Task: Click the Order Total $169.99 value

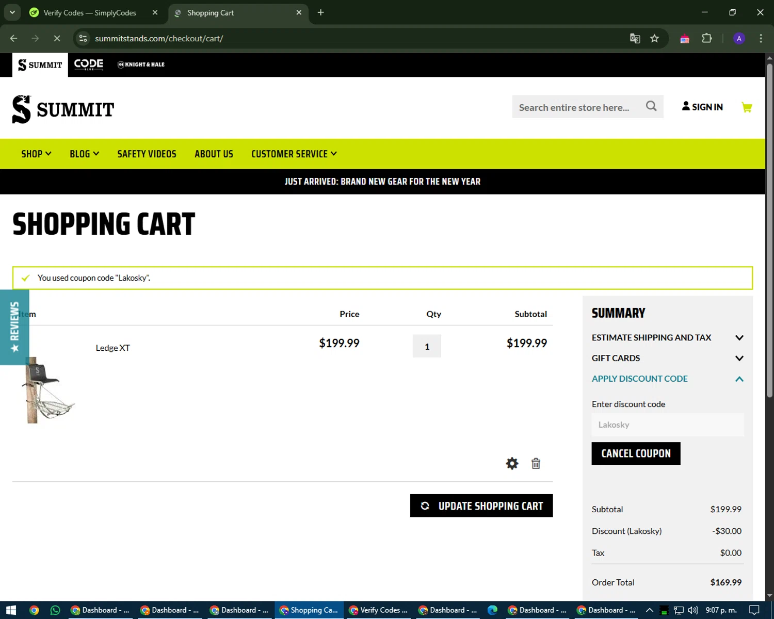Action: click(x=725, y=582)
